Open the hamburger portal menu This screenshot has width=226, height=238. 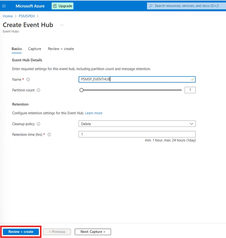[4, 6]
